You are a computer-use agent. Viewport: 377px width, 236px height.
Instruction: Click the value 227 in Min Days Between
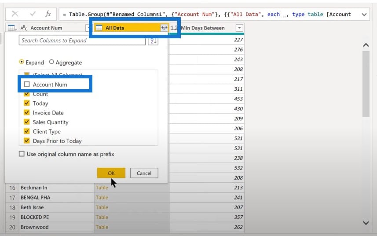pos(238,40)
